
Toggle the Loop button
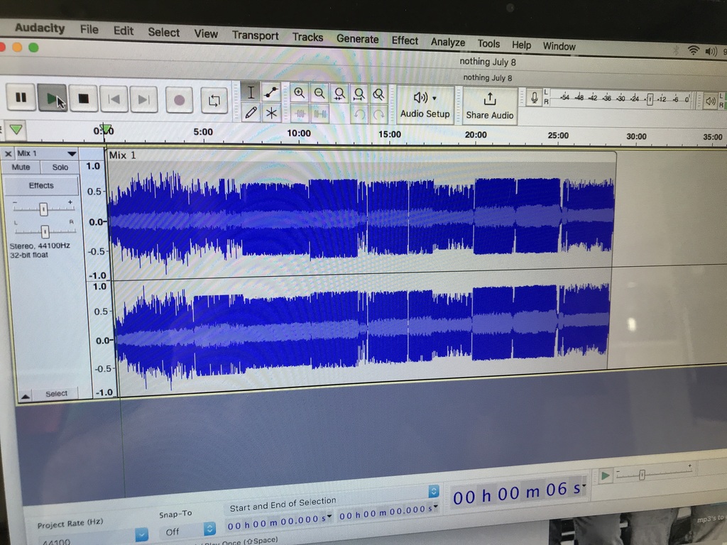pos(214,101)
